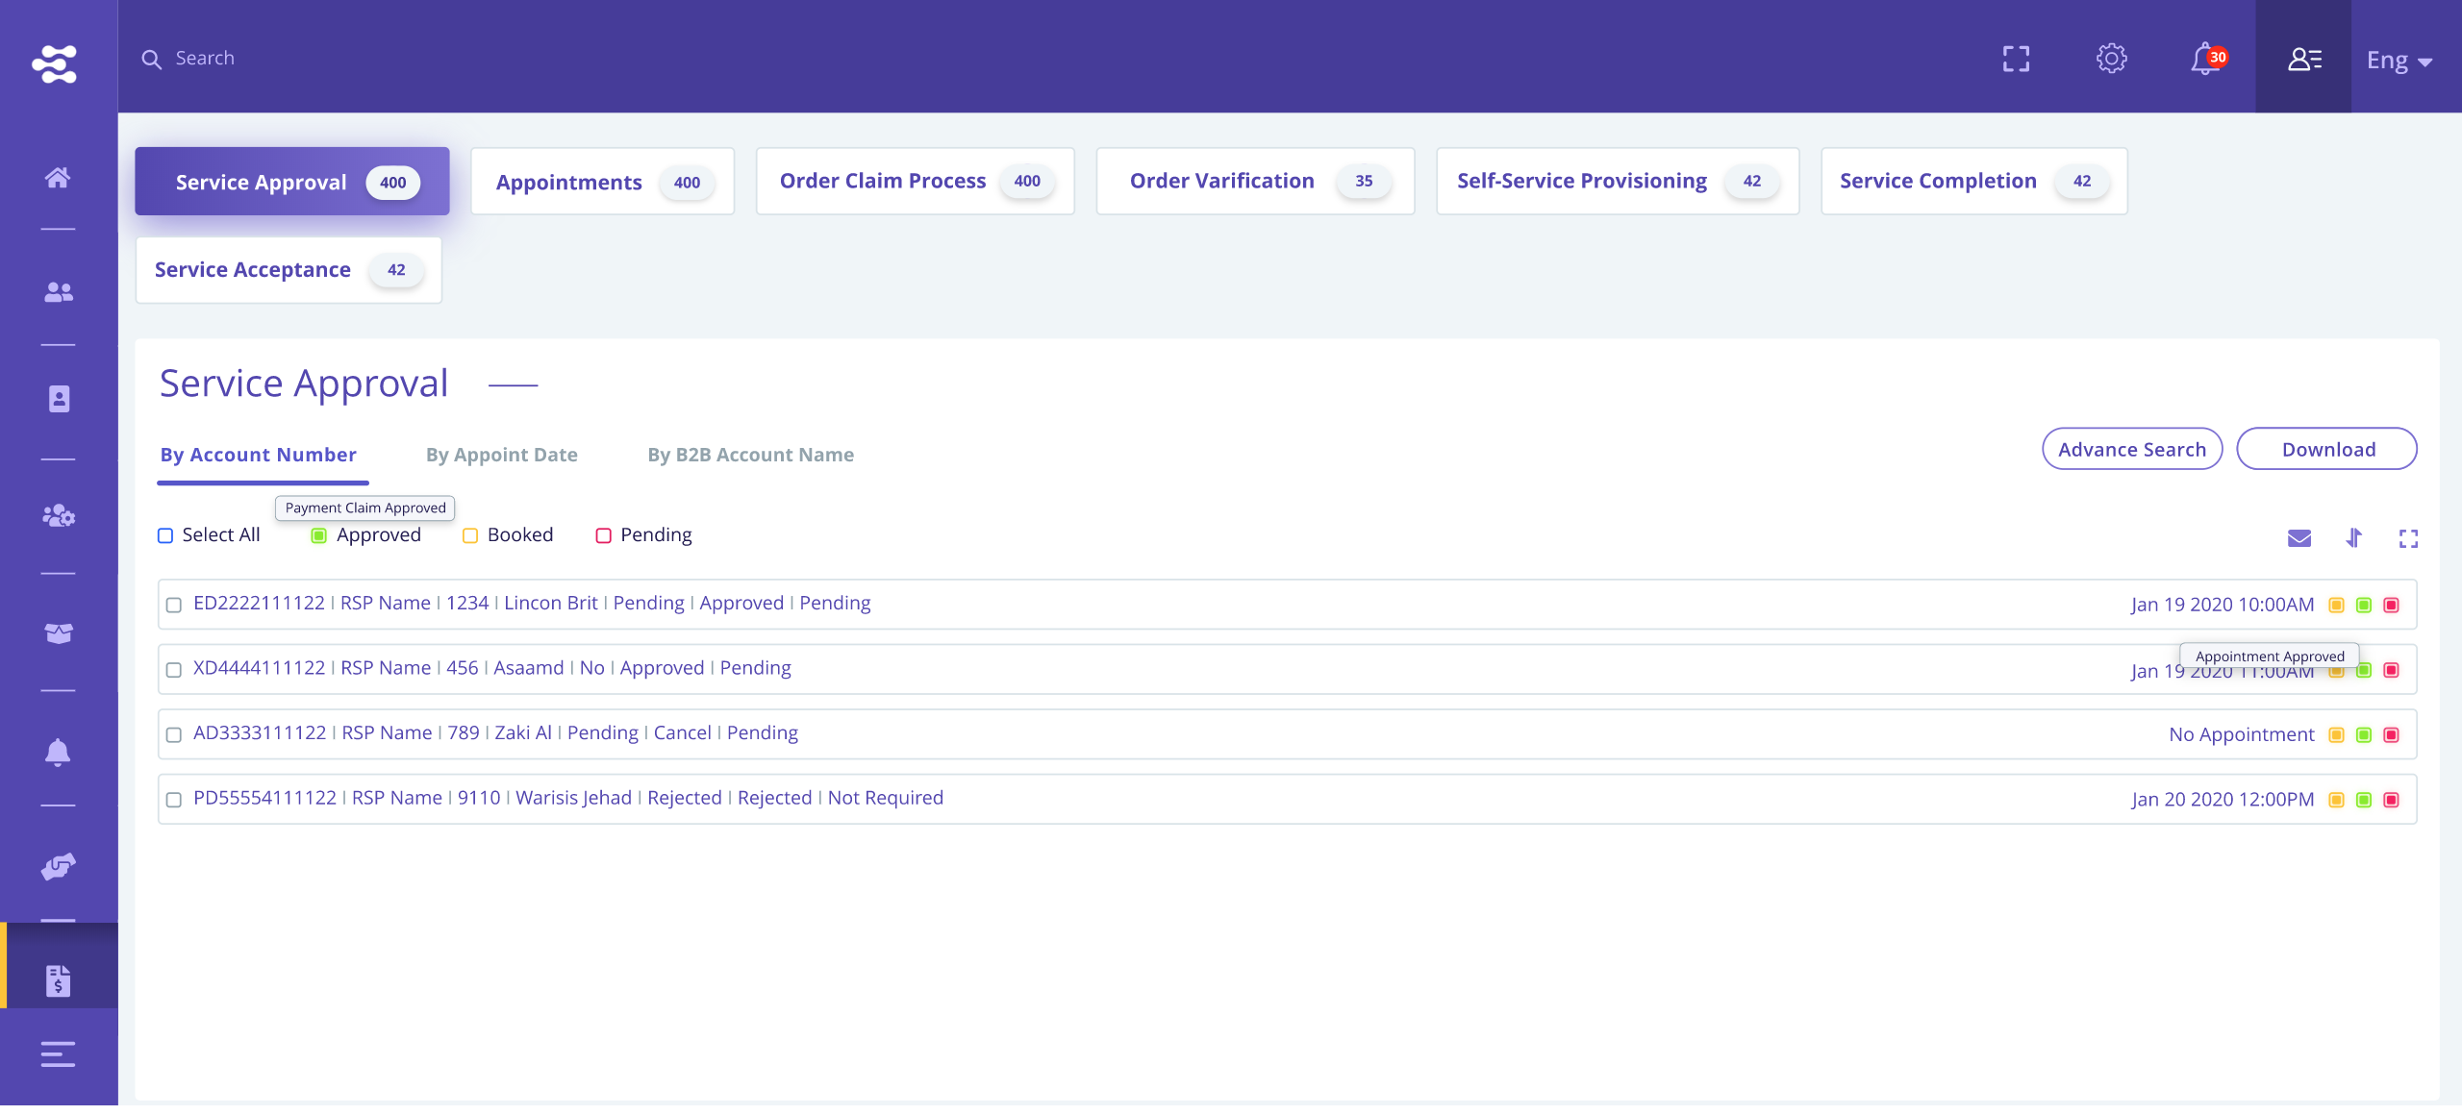Image resolution: width=2462 pixels, height=1115 pixels.
Task: Click the name Asaamd in second row
Action: (x=529, y=668)
